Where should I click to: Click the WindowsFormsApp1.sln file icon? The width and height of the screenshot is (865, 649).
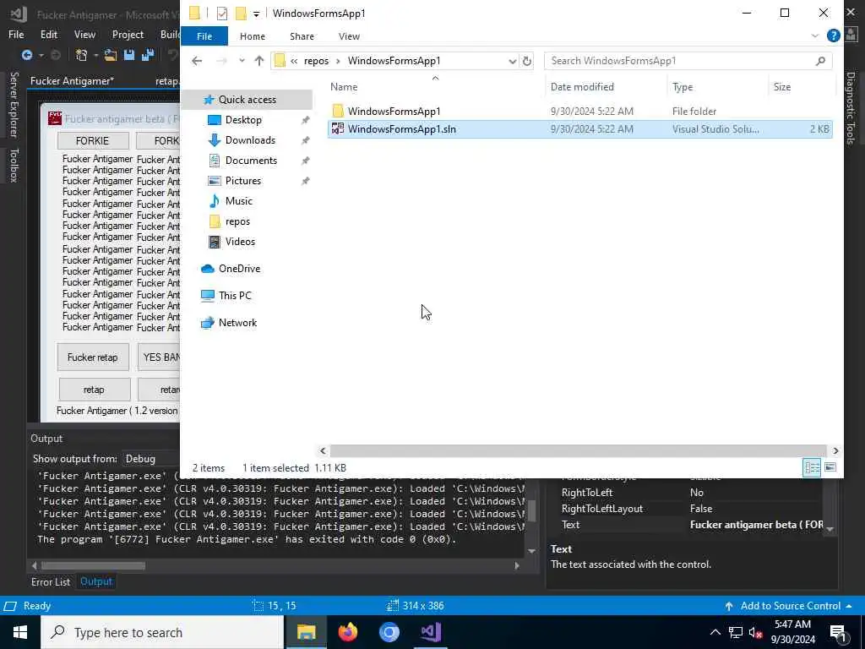[x=337, y=129]
